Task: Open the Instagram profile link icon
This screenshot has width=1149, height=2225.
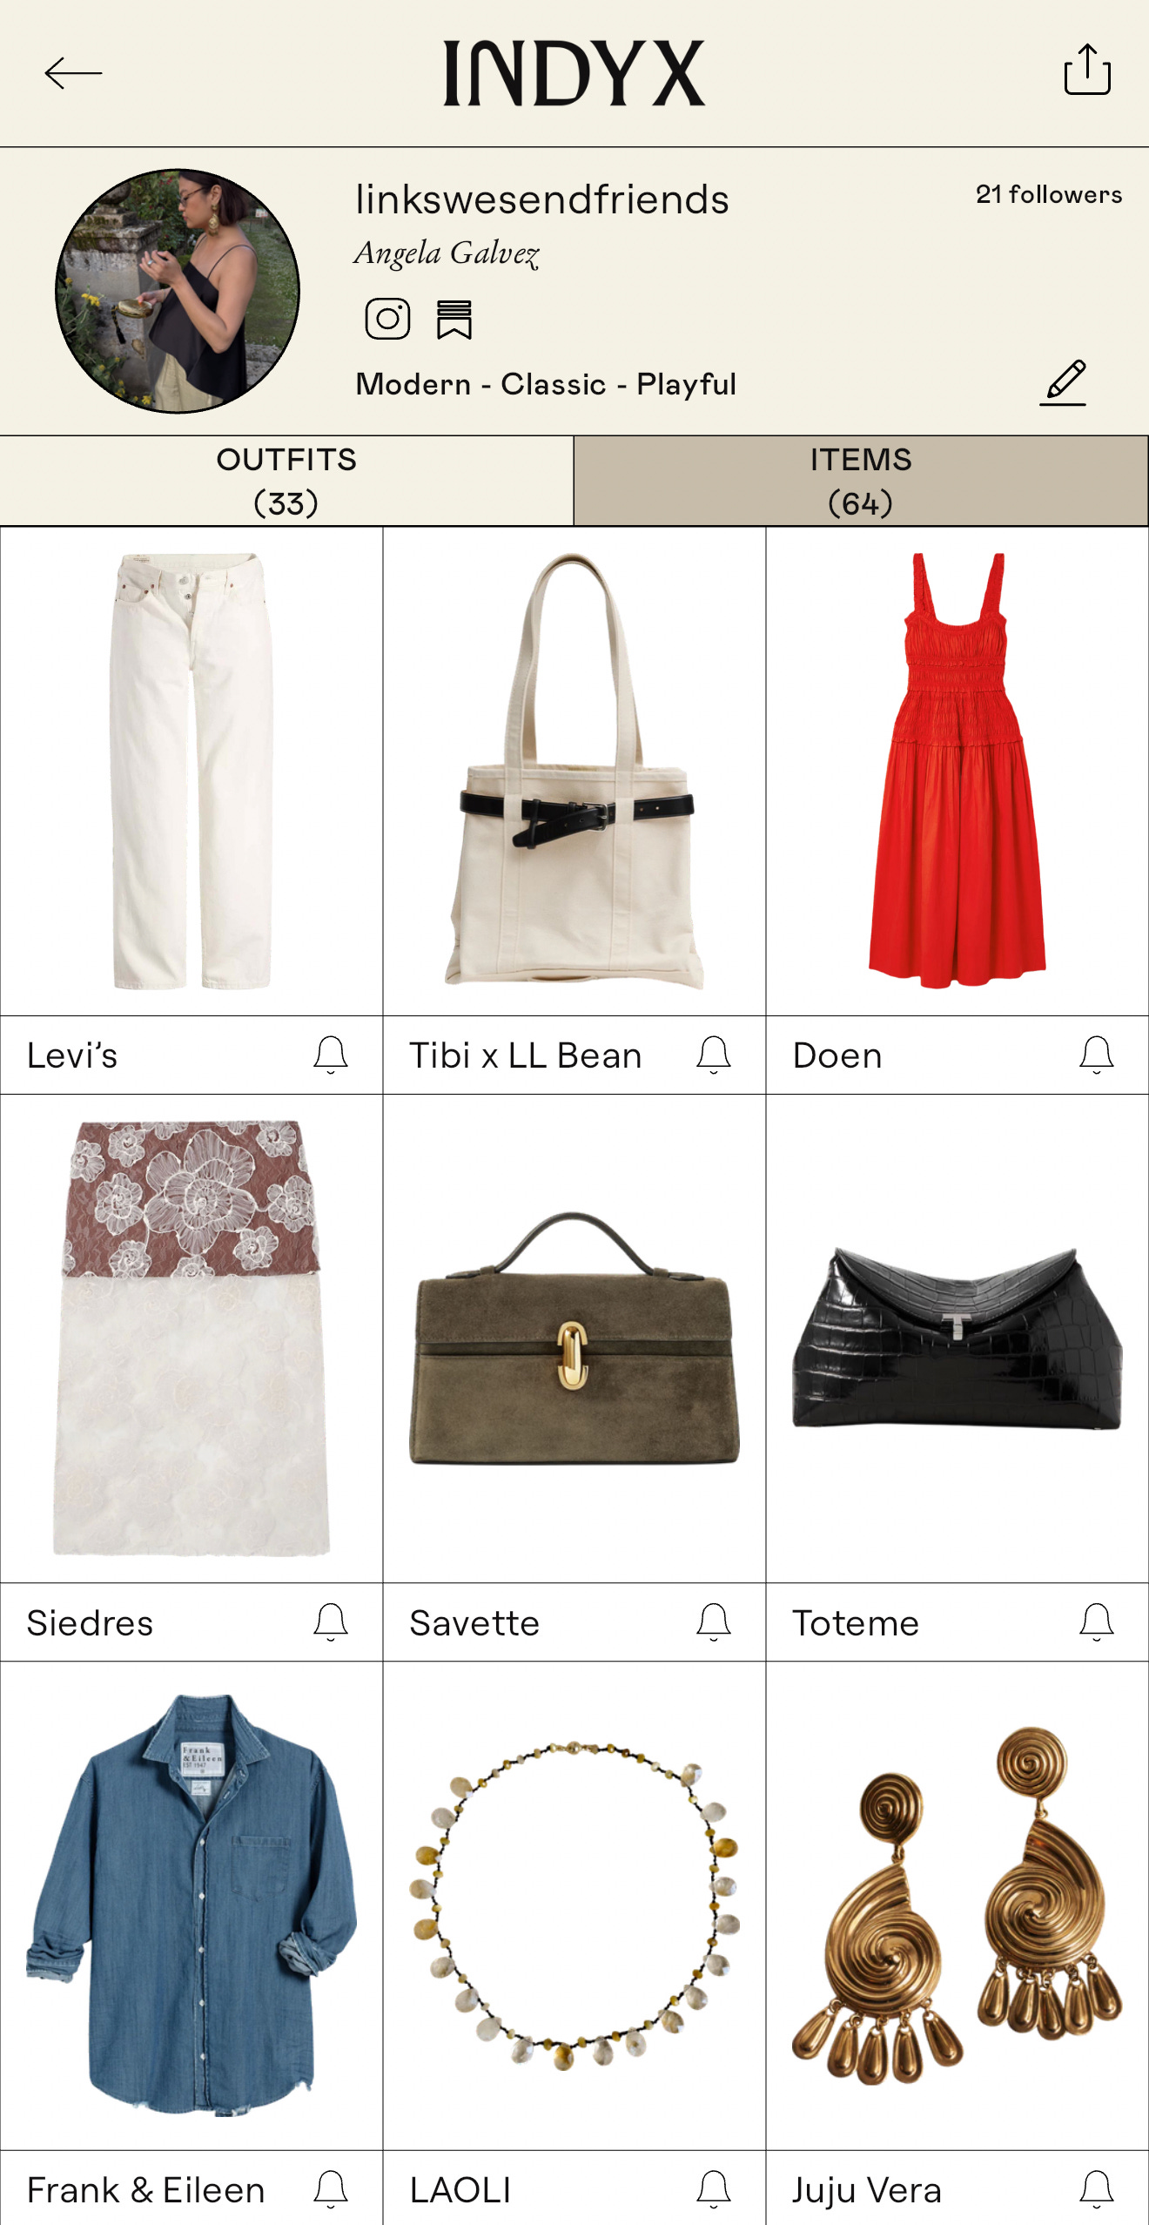Action: coord(387,319)
